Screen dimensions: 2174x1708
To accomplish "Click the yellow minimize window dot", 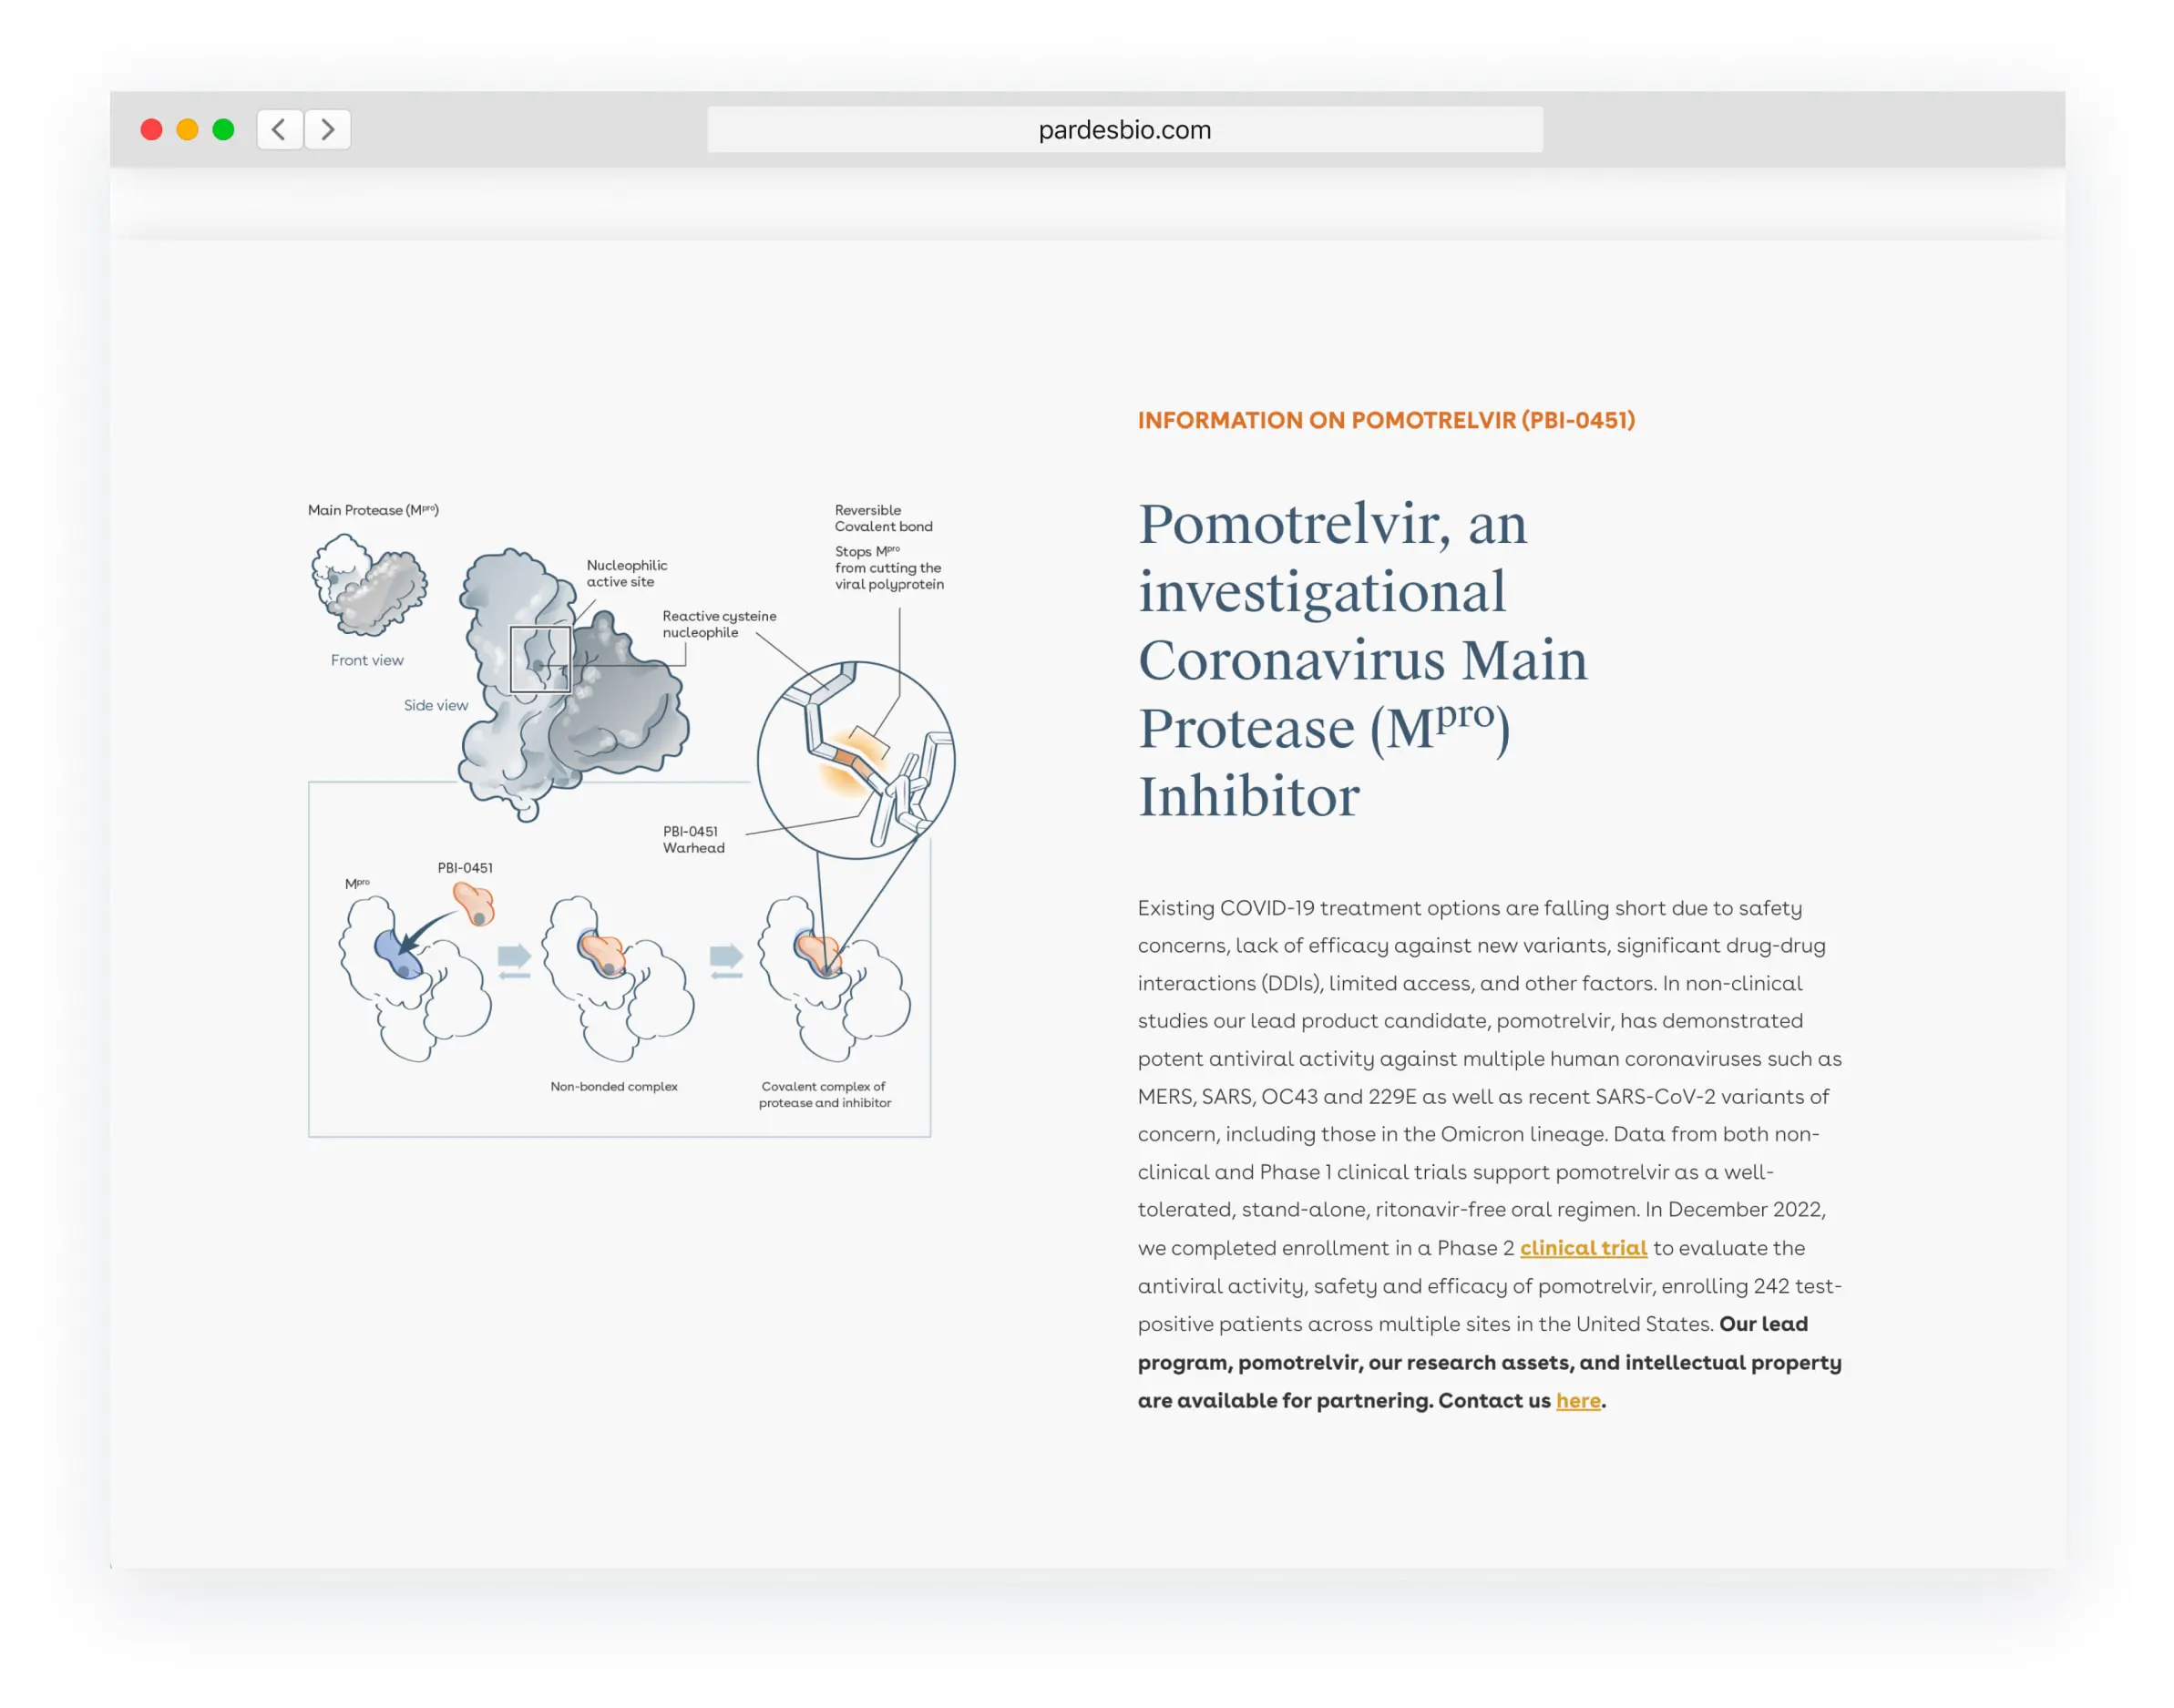I will [187, 129].
